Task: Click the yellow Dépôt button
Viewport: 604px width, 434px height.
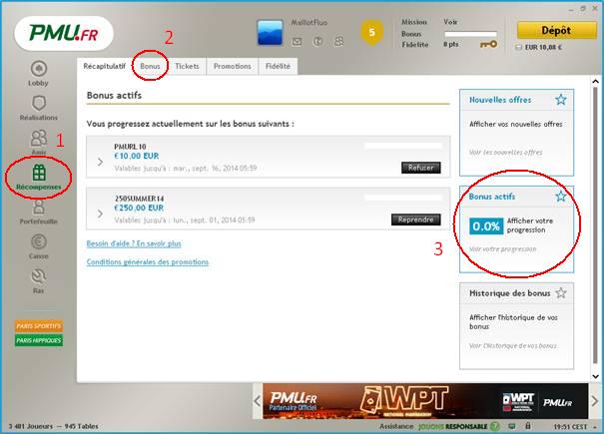Action: point(556,30)
